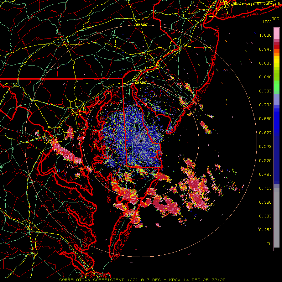282x282 pixels.
Task: Click the 0.680 scale value
Action: tap(265, 119)
